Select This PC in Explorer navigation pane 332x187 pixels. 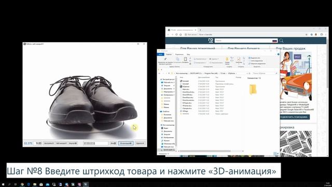coord(168,125)
